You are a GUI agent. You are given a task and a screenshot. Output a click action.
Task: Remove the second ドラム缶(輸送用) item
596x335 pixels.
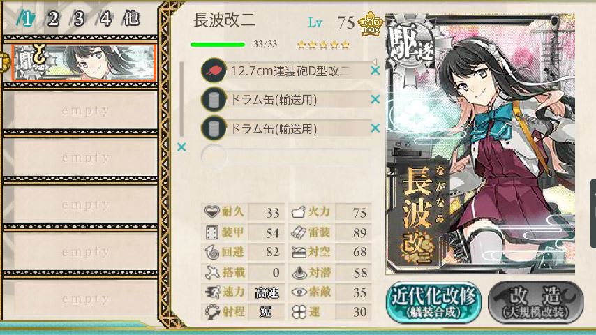[x=375, y=128]
